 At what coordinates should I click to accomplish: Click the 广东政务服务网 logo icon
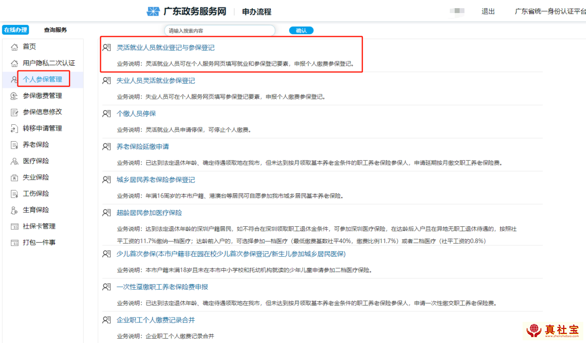(154, 11)
